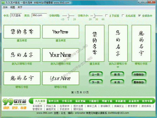Open the 管理软件 category link

point(37,109)
